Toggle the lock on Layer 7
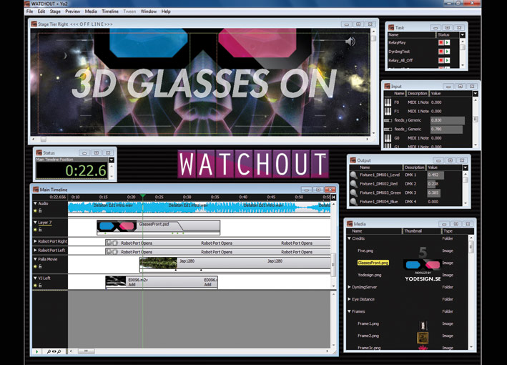The image size is (507, 365). (x=40, y=230)
